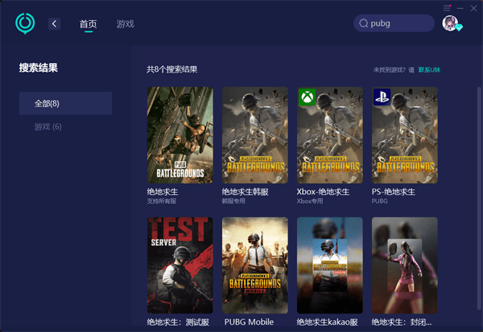This screenshot has height=332, width=483.
Task: Click the PS-绝地求生 title text
Action: coord(394,192)
